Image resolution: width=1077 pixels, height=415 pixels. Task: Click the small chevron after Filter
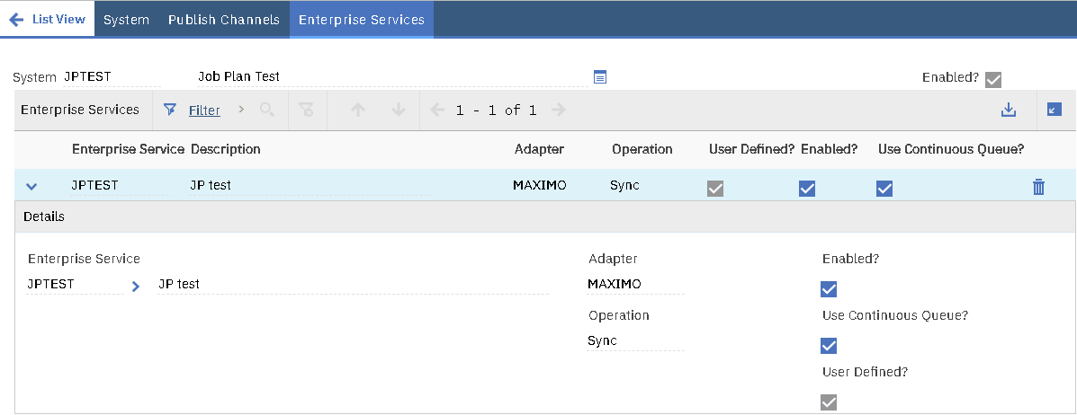pos(241,109)
